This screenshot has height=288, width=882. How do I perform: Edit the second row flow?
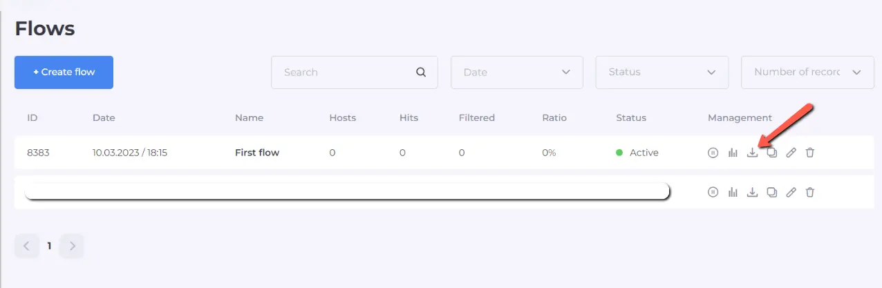(791, 192)
